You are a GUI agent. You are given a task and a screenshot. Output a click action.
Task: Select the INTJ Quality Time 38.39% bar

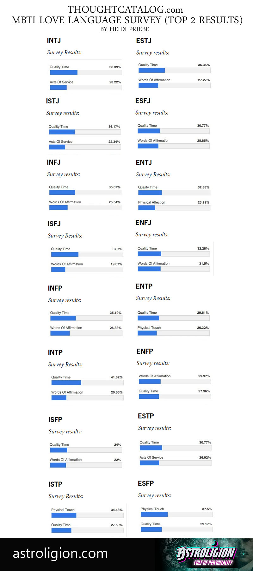[86, 72]
